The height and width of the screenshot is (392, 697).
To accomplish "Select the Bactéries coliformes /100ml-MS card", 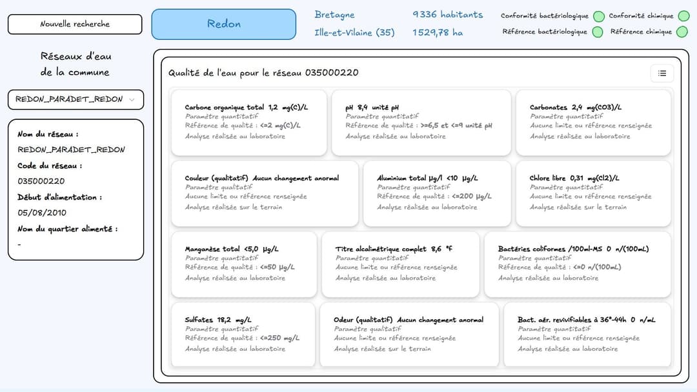I will [578, 264].
